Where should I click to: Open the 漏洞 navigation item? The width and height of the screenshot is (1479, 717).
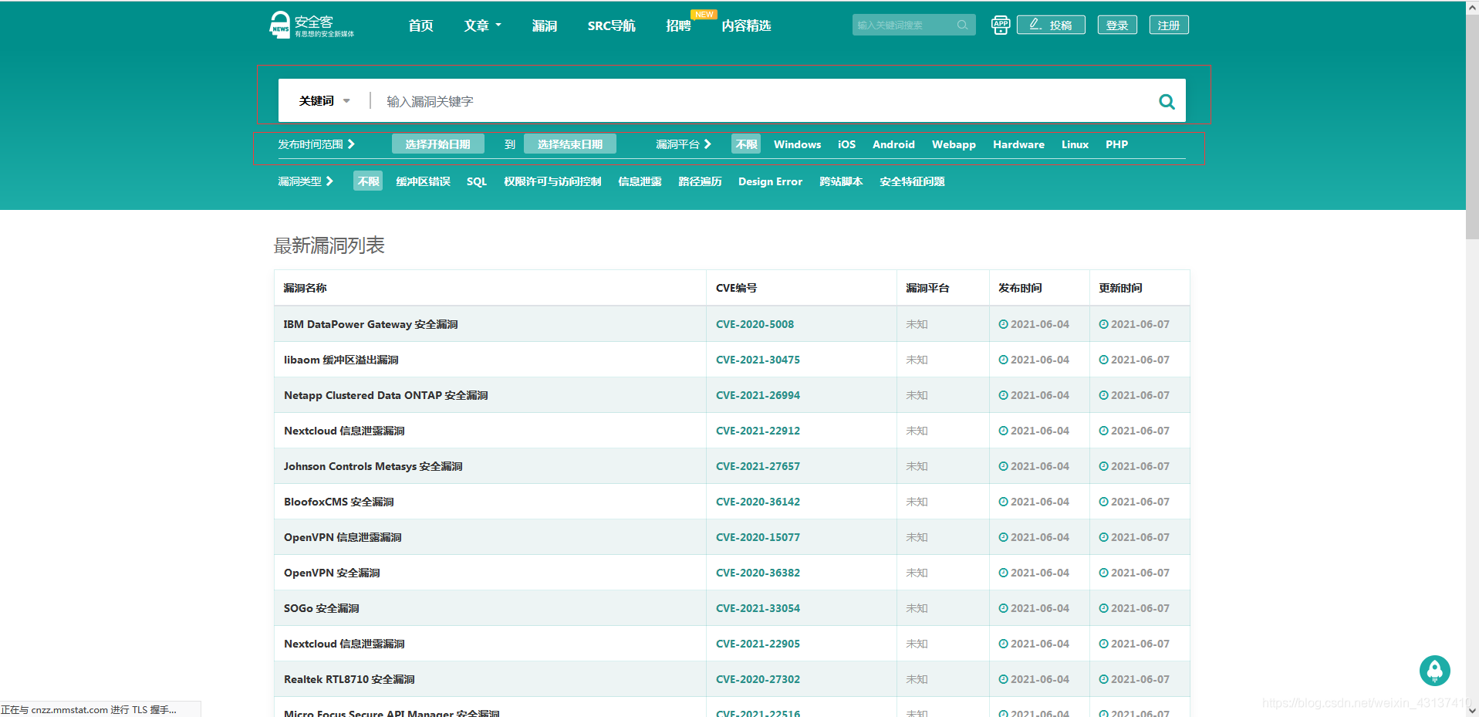pos(544,25)
